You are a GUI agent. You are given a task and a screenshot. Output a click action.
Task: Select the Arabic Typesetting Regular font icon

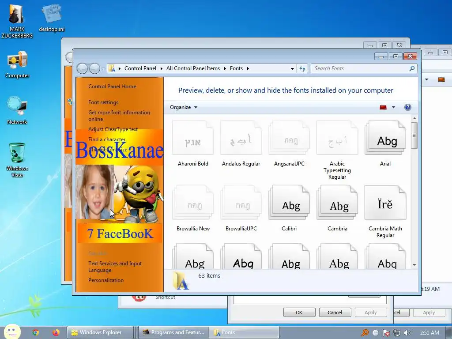(337, 138)
